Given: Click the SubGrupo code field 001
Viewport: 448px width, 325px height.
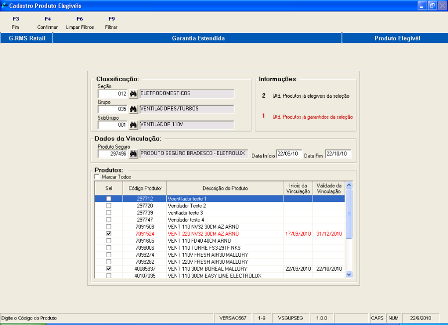Looking at the screenshot, I should click(112, 125).
